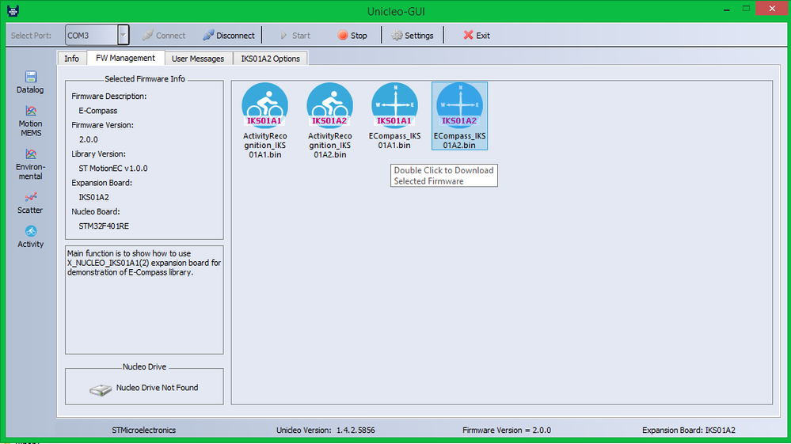
Task: Click the Disconnect button
Action: (x=229, y=36)
